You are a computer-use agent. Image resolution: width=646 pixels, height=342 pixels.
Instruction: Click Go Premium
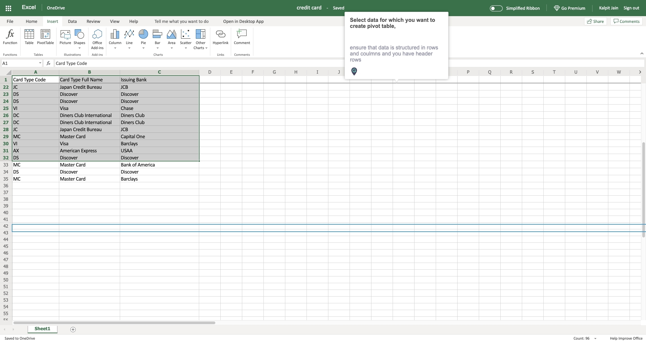click(570, 8)
